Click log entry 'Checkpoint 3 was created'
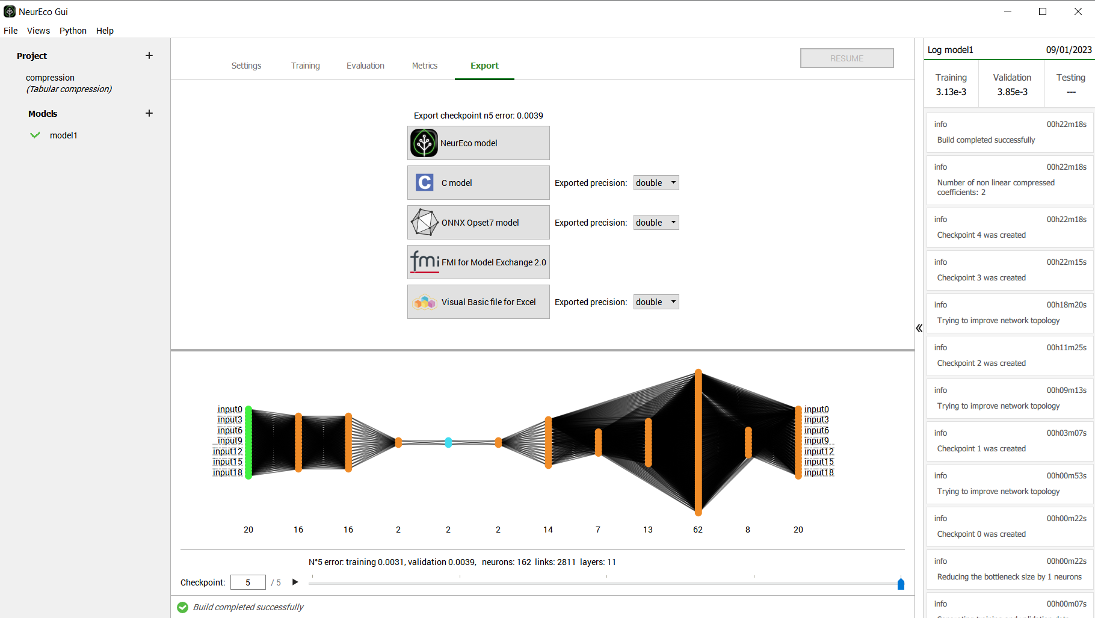This screenshot has width=1095, height=618. (1010, 270)
